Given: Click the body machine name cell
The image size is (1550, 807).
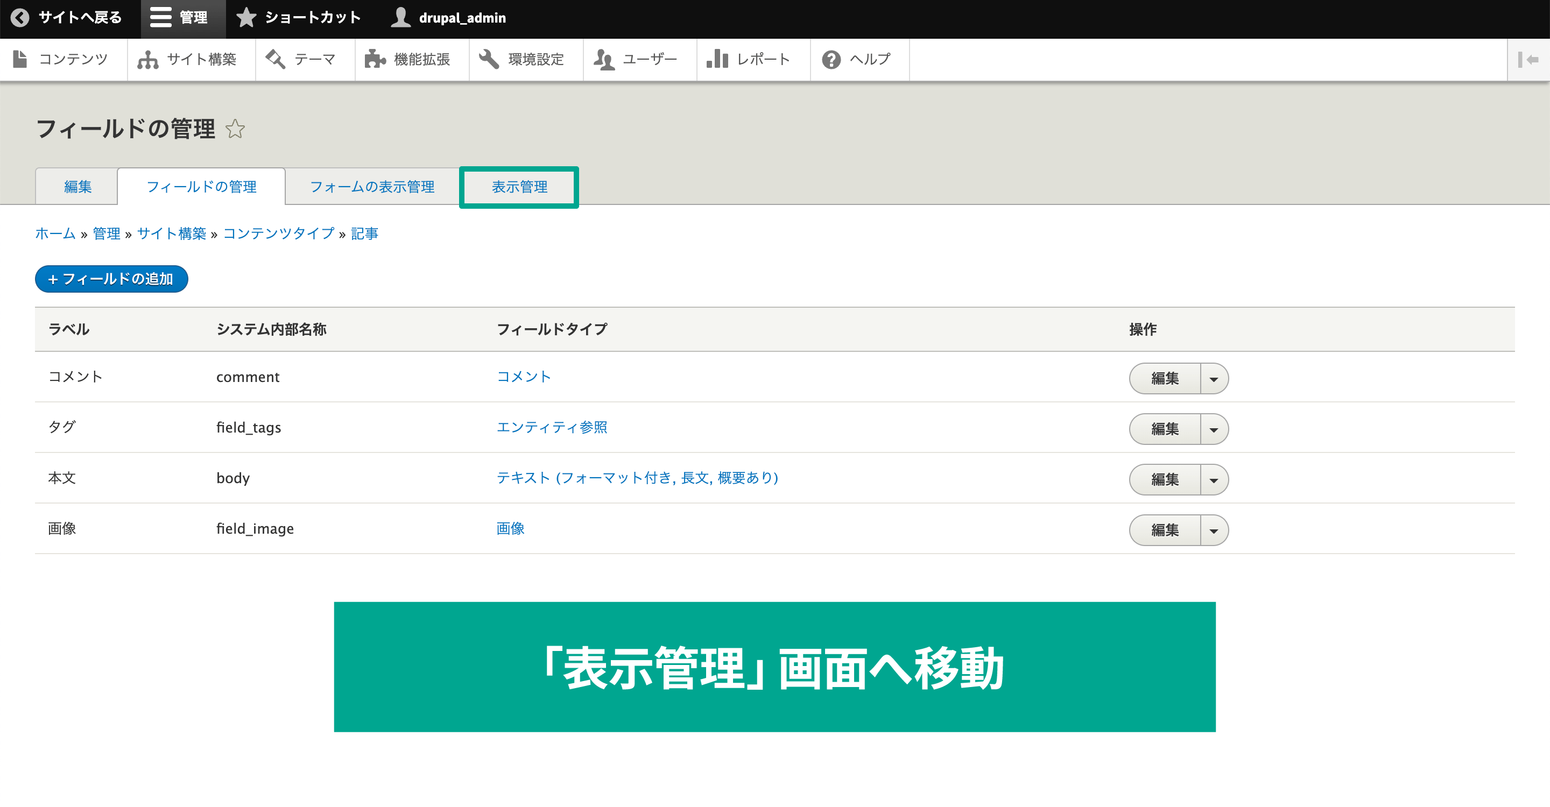Looking at the screenshot, I should click(233, 478).
